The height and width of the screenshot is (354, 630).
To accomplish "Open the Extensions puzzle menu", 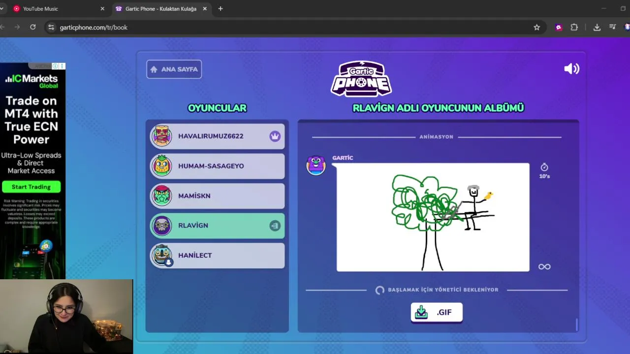I will (x=574, y=28).
